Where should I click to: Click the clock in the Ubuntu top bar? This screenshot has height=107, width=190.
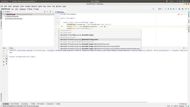point(95,1)
